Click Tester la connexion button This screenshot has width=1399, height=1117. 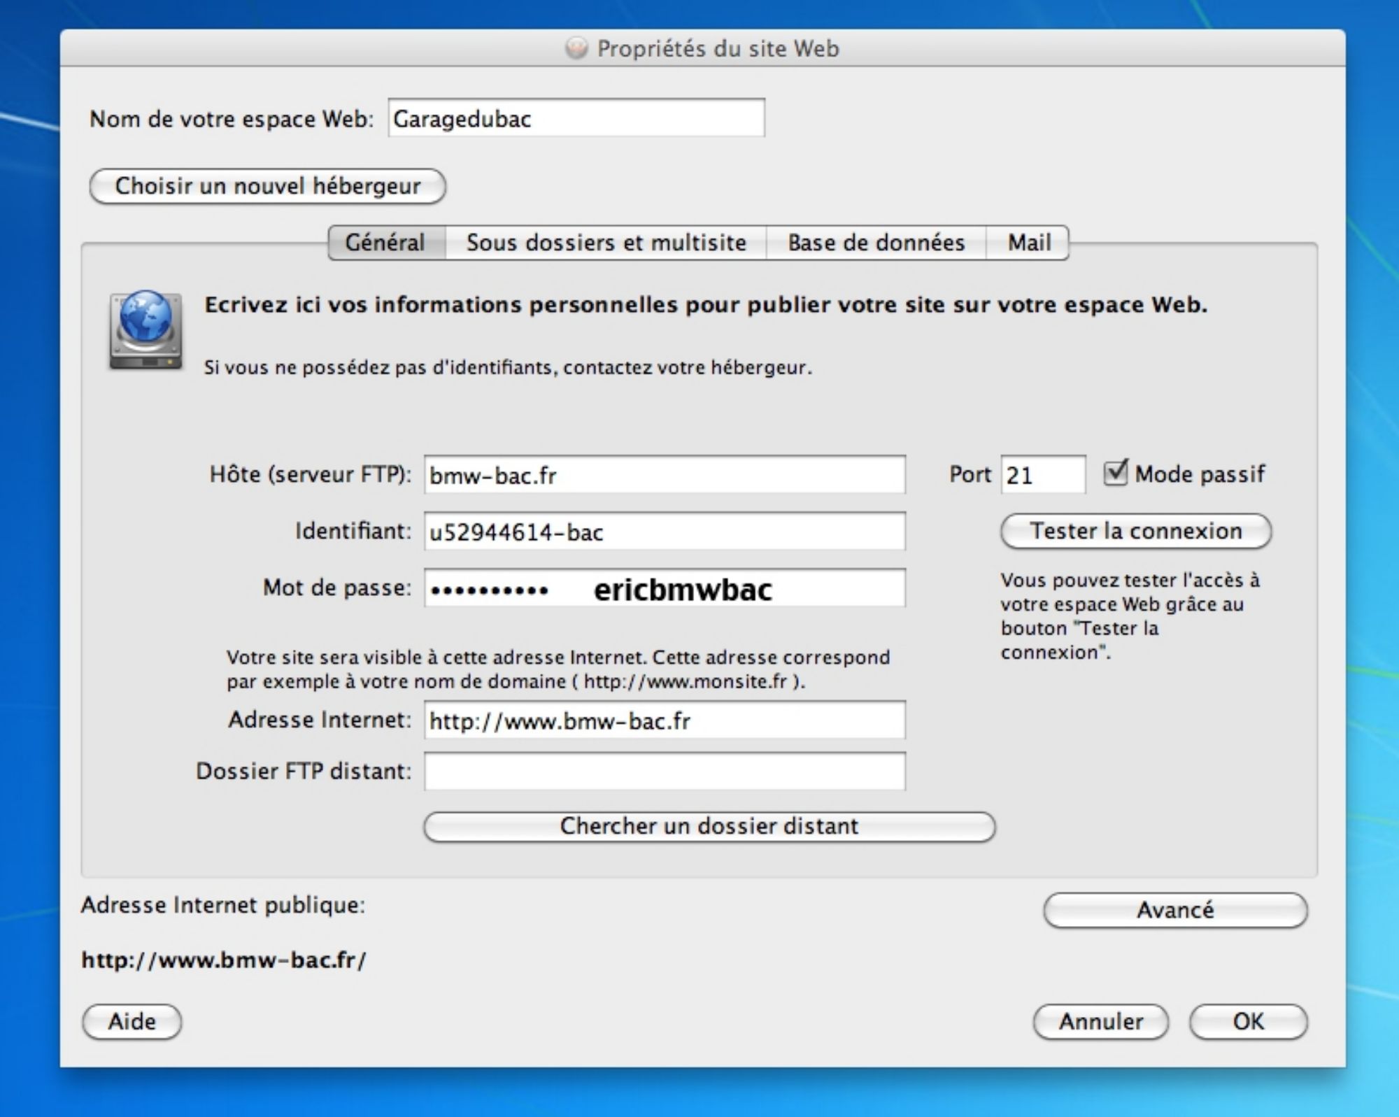(x=1135, y=531)
